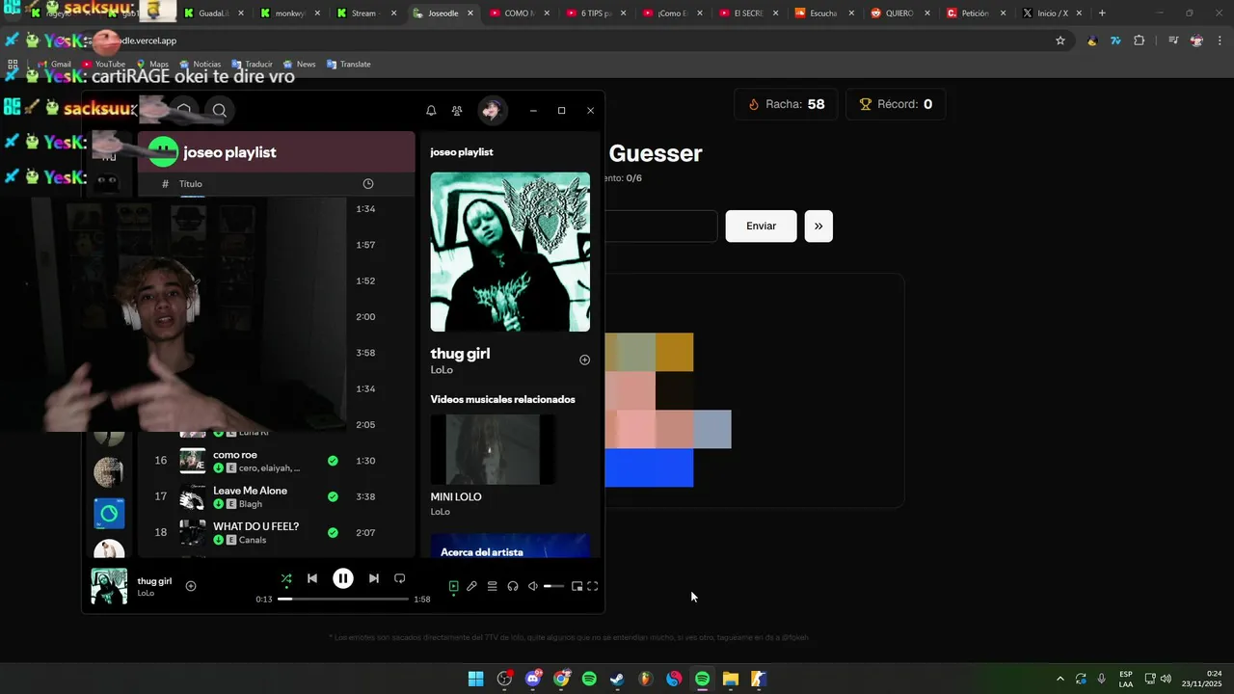Viewport: 1234px width, 694px height.
Task: Open lyrics with the microphone icon
Action: 471,586
